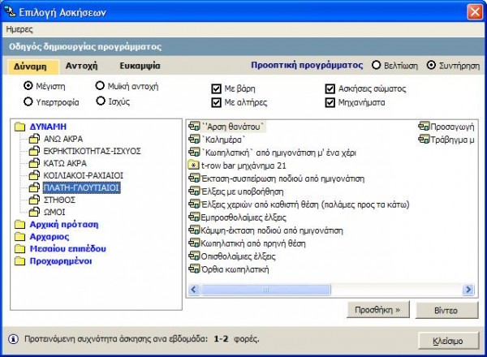Click the folder icon of ΔΥΝΑΜΗ
The width and height of the screenshot is (487, 357).
tap(19, 127)
